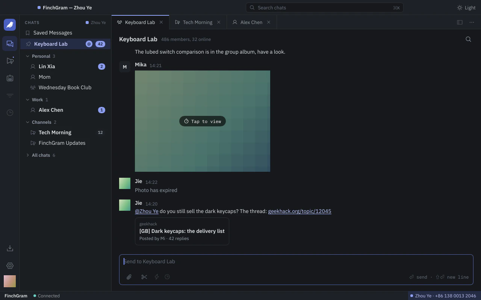Open the Channels megaphone icon in rail
This screenshot has height=300, width=481.
pos(10,61)
